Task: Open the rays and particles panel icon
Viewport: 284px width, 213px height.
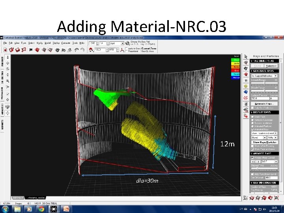Action: coord(246,98)
